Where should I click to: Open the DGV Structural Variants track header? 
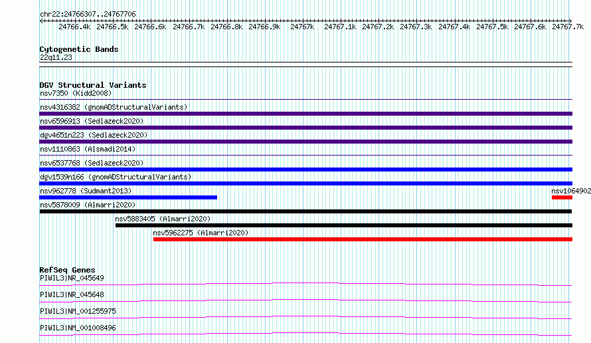(x=93, y=85)
